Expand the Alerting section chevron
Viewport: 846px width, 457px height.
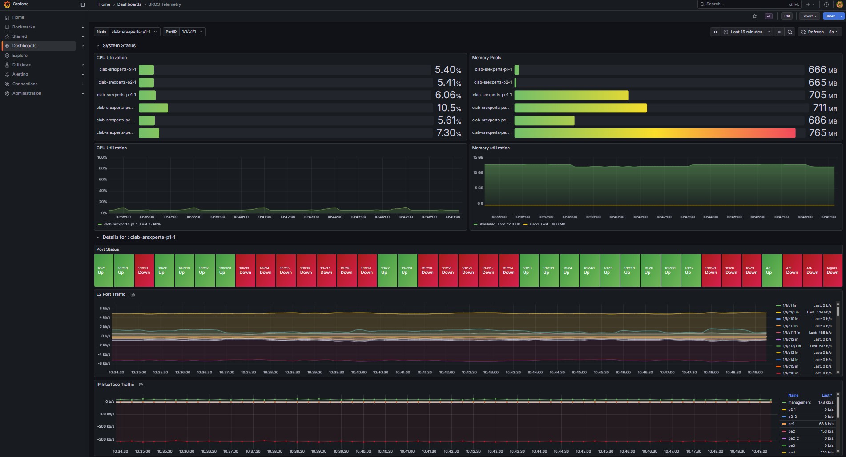[x=83, y=74]
